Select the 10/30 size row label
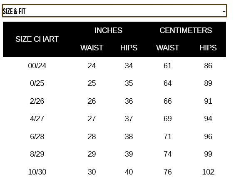236x182 pixels. (37, 172)
